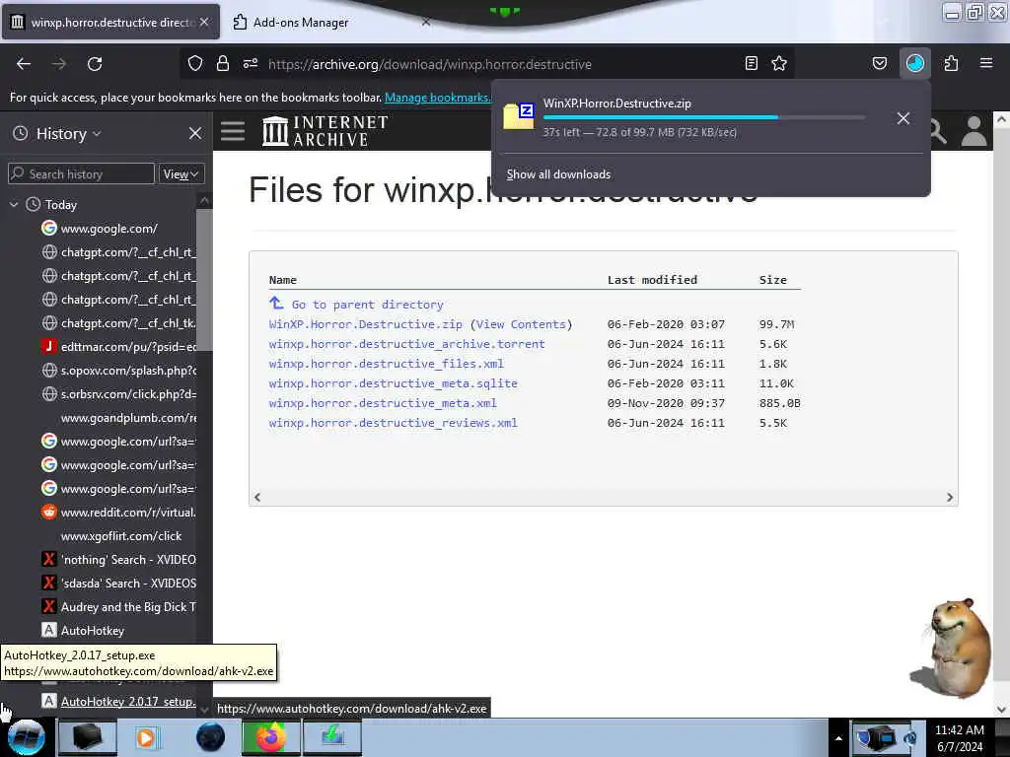Click the address bar URL
The height and width of the screenshot is (757, 1010).
pyautogui.click(x=430, y=64)
